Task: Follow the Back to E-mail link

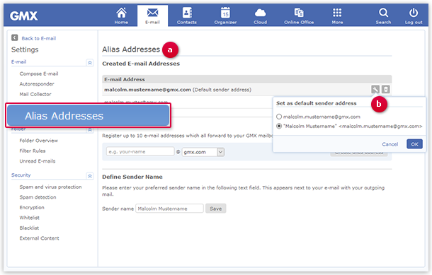Action: pyautogui.click(x=39, y=38)
